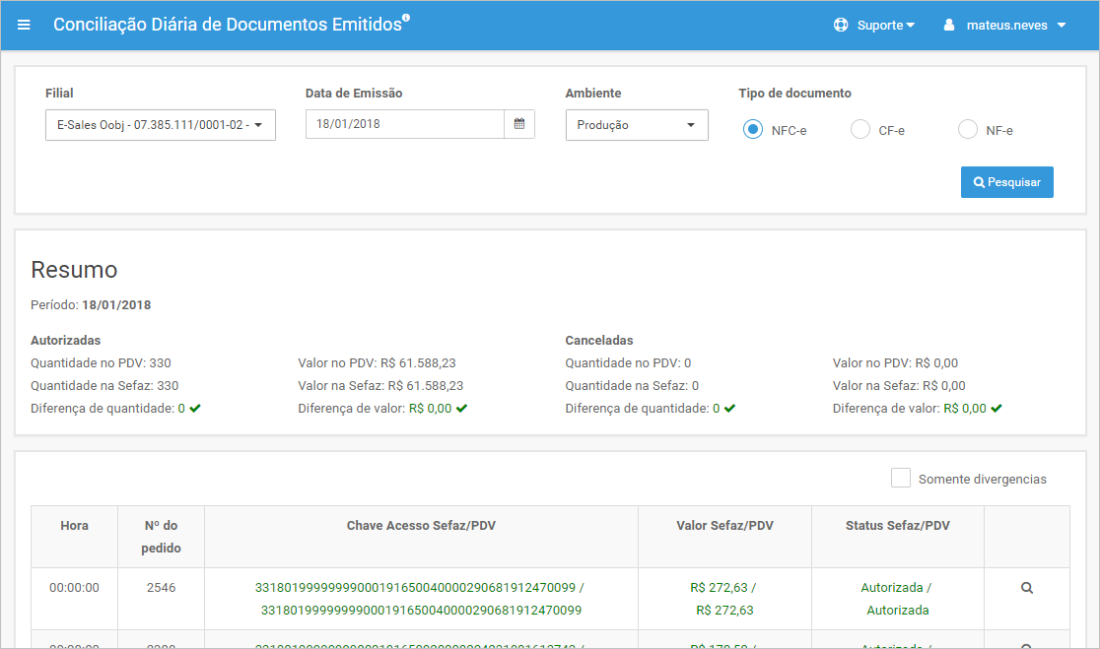Click Valor no PDV: R$ 0,00
This screenshot has height=649, width=1100.
895,363
